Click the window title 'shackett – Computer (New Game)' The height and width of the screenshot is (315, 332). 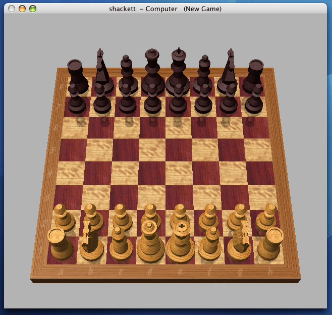[165, 9]
